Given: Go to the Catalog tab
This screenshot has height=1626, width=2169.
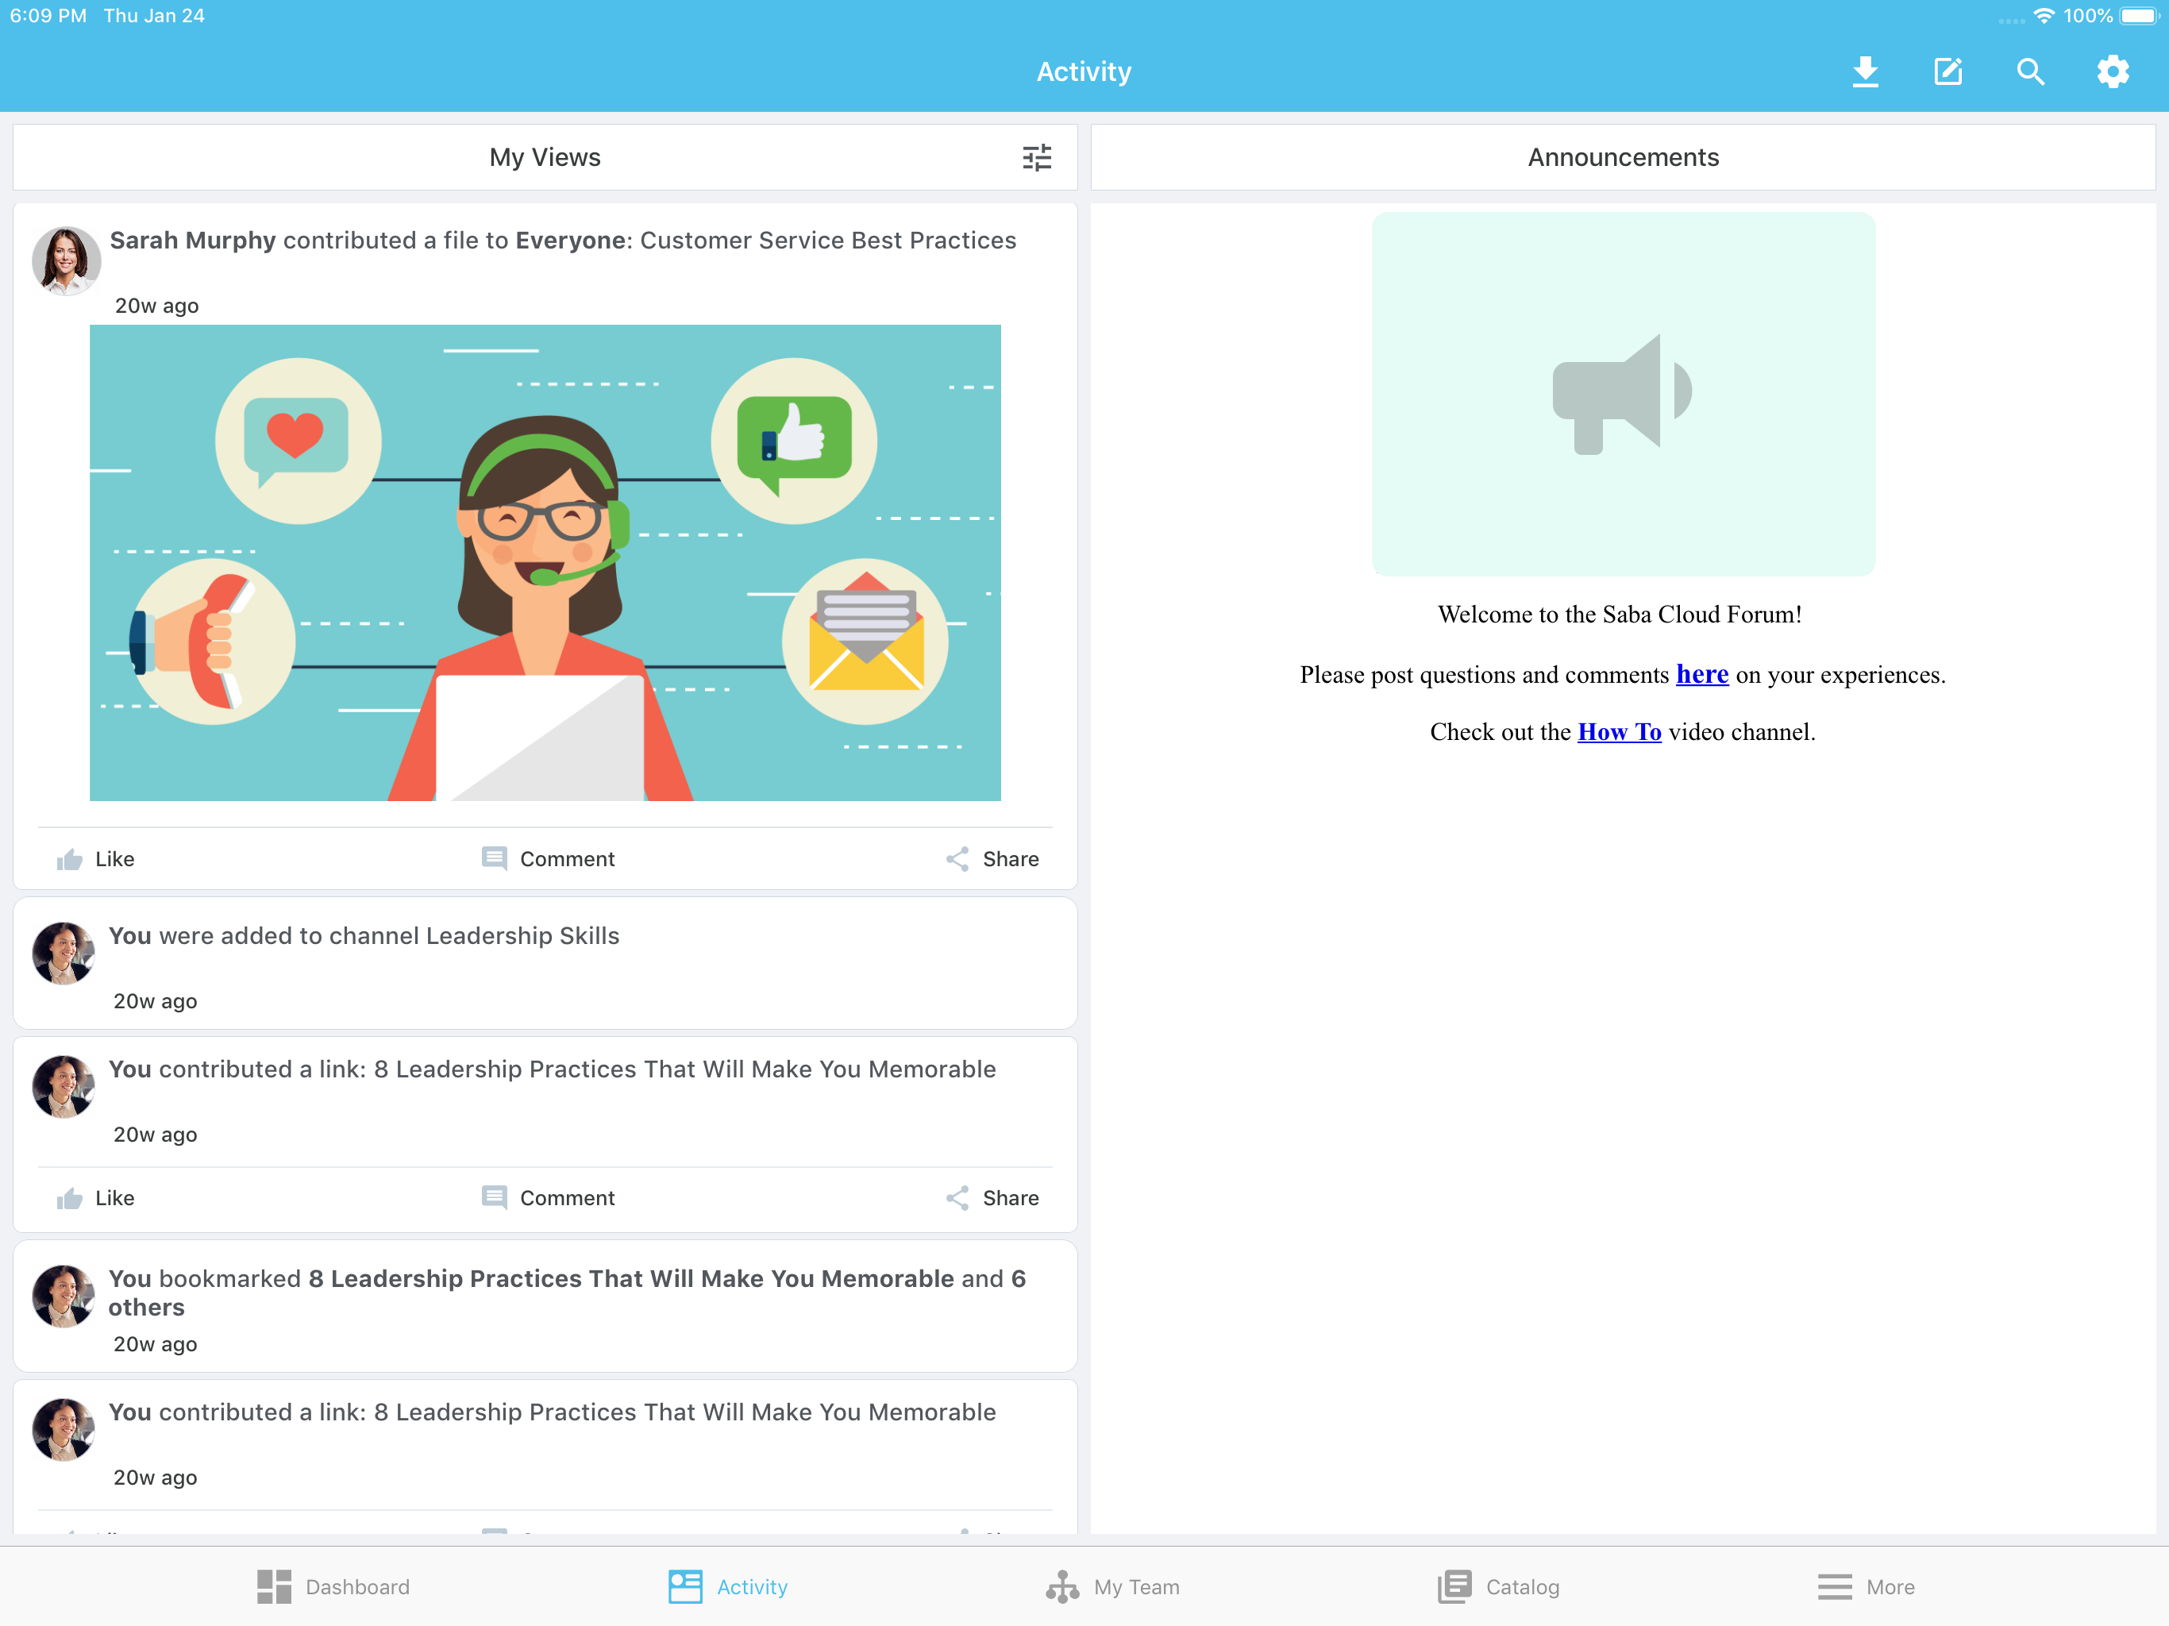Looking at the screenshot, I should tap(1498, 1586).
